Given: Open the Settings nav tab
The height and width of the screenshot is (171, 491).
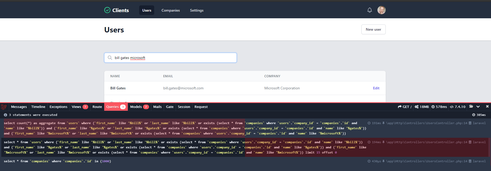Looking at the screenshot, I should 197,10.
